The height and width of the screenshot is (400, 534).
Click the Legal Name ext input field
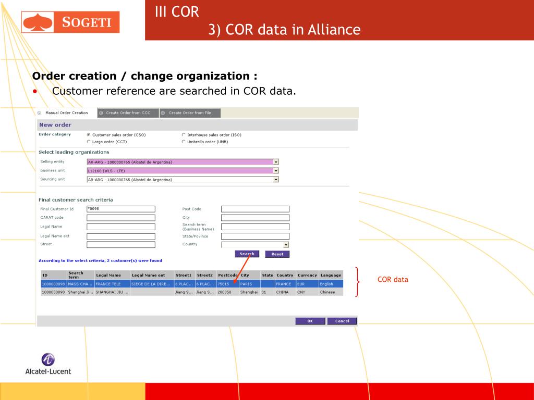pos(121,236)
